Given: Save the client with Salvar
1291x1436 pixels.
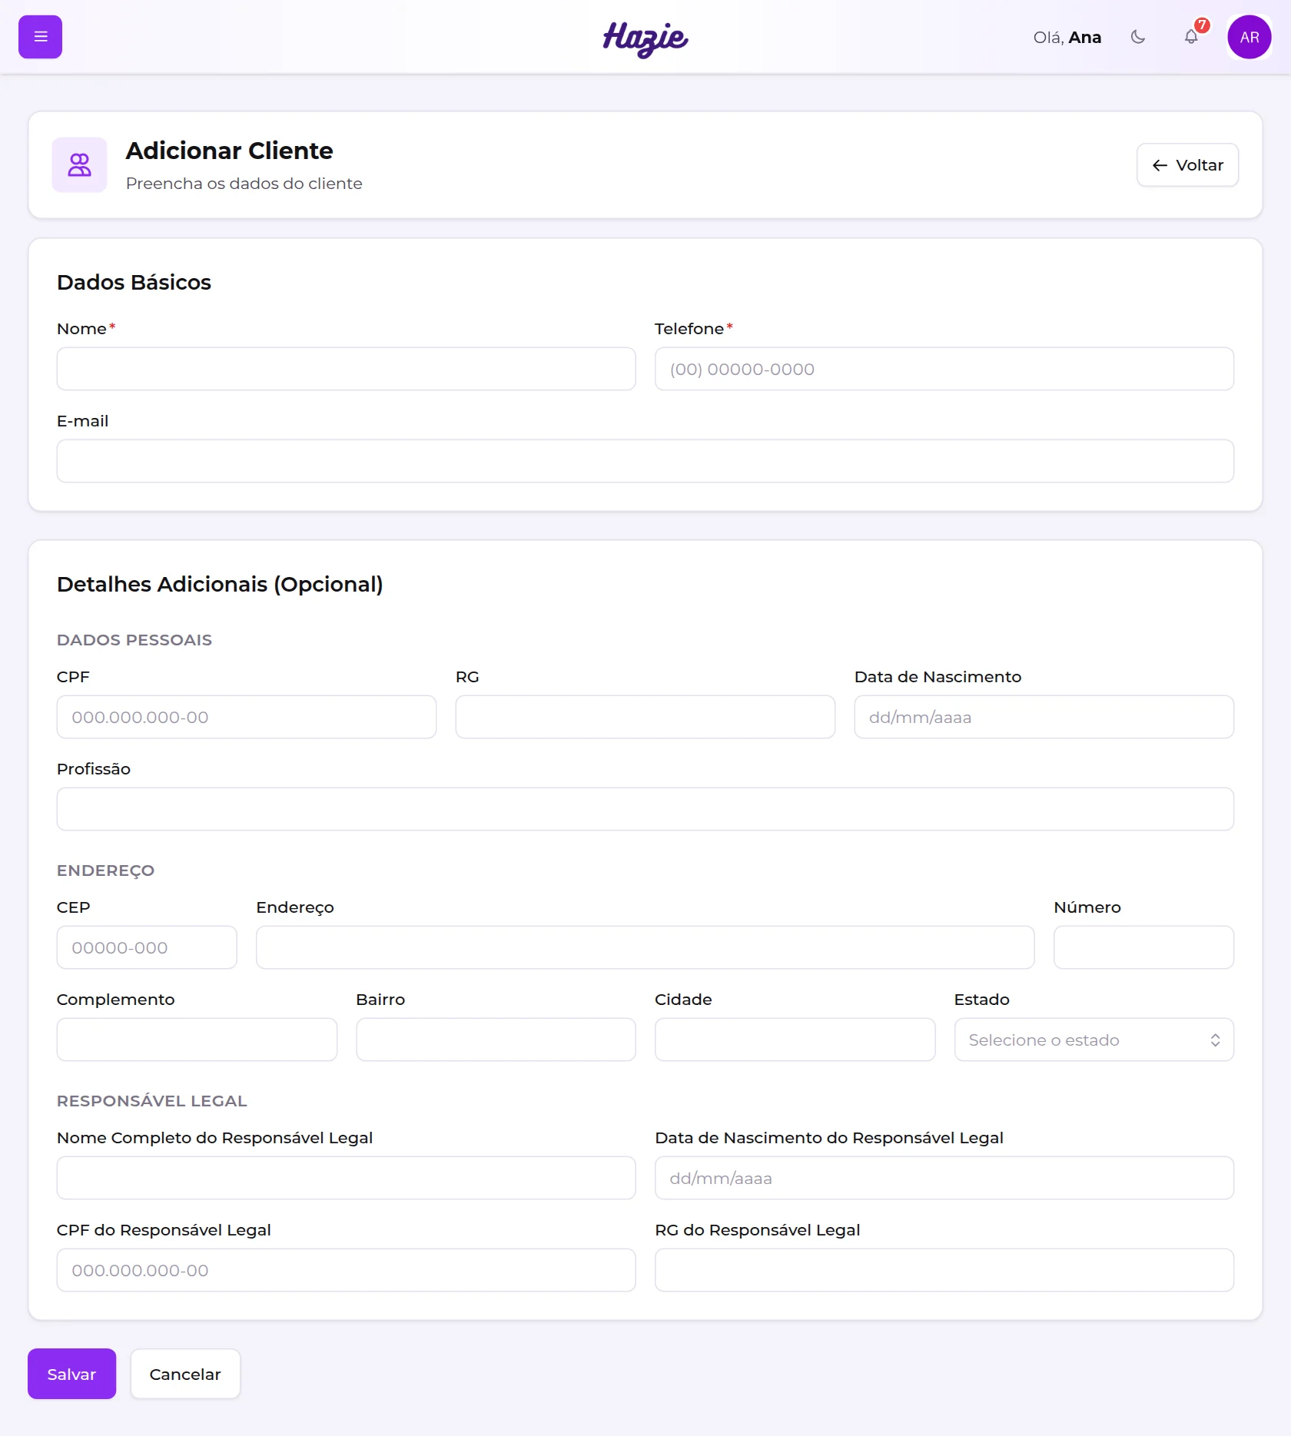Looking at the screenshot, I should (71, 1374).
